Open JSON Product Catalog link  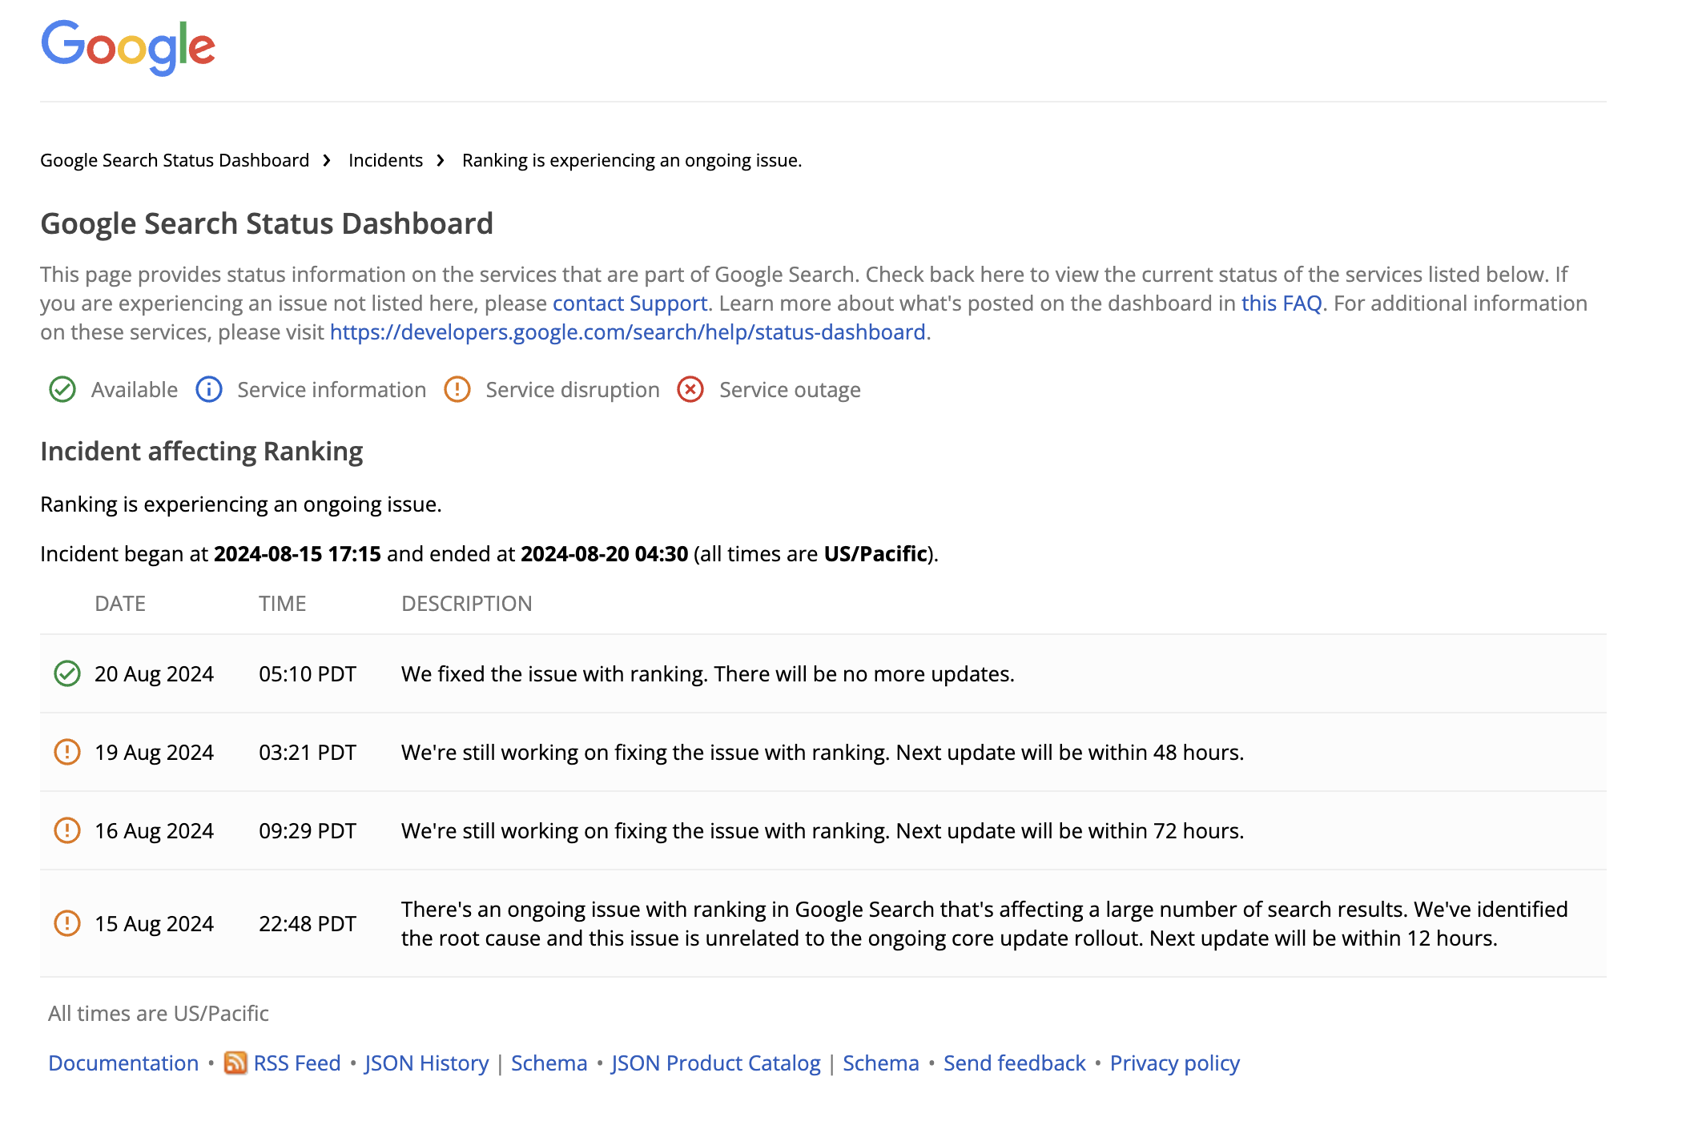pyautogui.click(x=715, y=1063)
